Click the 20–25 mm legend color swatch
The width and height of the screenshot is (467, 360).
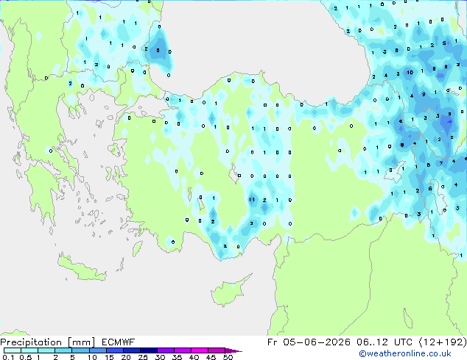[x=131, y=350]
